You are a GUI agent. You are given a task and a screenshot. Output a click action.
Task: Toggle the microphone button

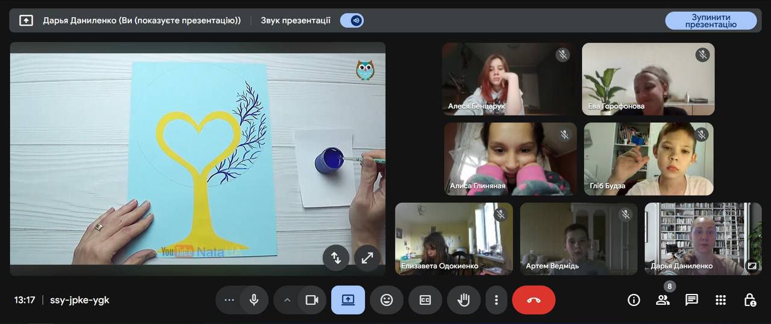254,300
